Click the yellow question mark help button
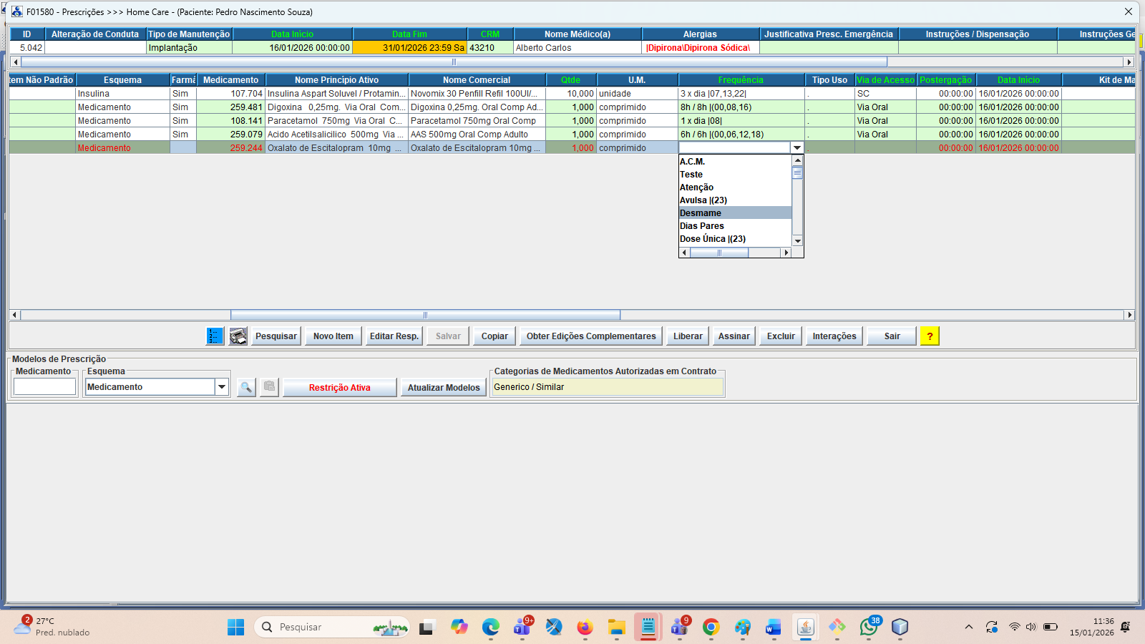 [930, 336]
